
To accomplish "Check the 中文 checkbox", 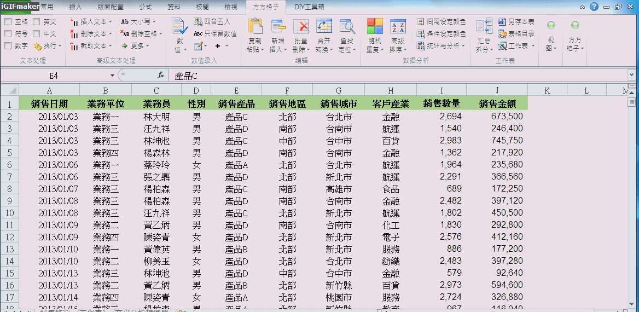I will click(36, 34).
